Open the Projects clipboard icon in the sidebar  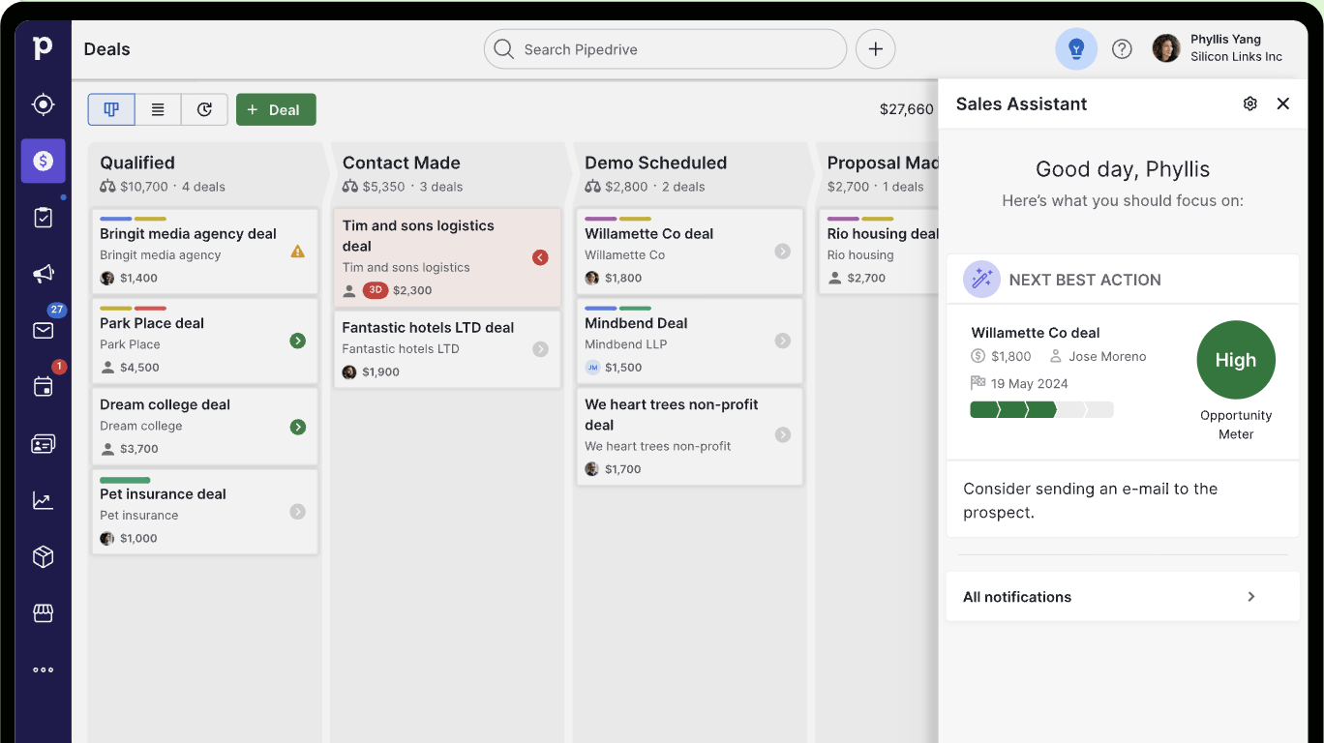click(43, 218)
